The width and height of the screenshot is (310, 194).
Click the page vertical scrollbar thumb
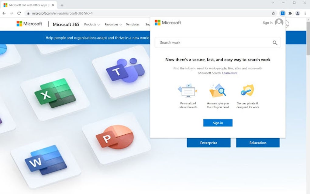click(x=308, y=39)
